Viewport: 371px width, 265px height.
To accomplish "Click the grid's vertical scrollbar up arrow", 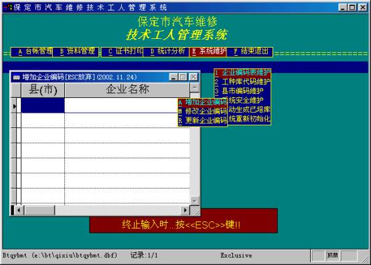I will (194, 88).
